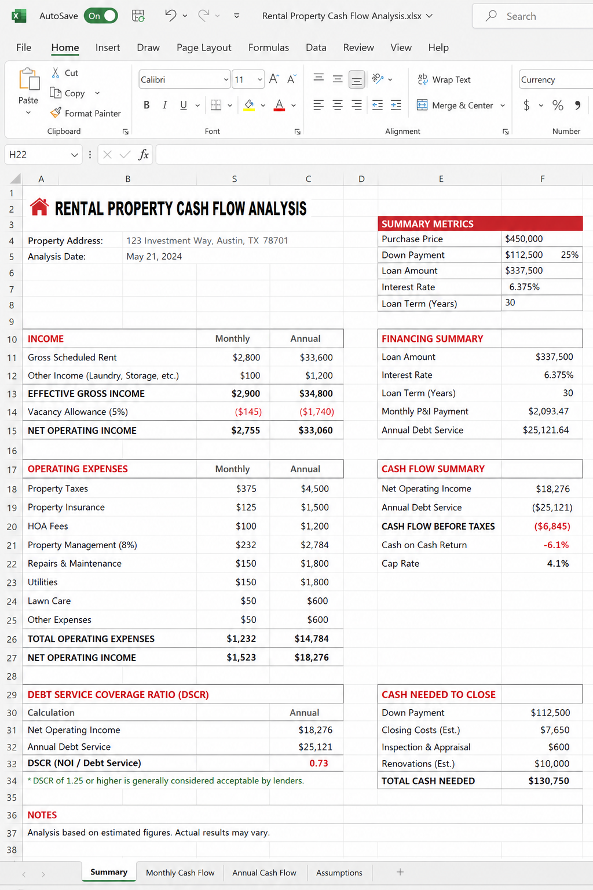Open the File menu
The height and width of the screenshot is (890, 593).
[24, 48]
